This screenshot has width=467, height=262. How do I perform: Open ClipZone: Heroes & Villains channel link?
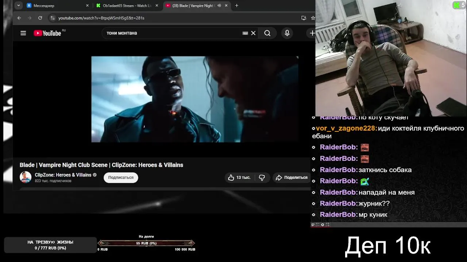[x=63, y=175]
